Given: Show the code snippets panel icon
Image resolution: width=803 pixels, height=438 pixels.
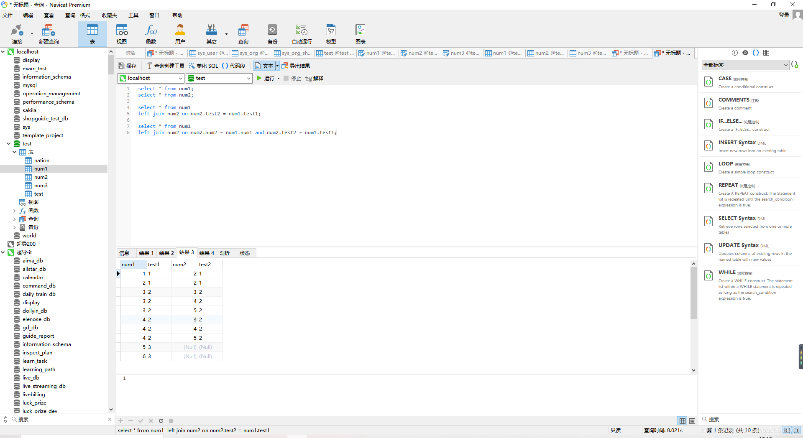Looking at the screenshot, I should [x=756, y=53].
